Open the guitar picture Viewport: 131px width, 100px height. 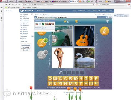[84, 36]
